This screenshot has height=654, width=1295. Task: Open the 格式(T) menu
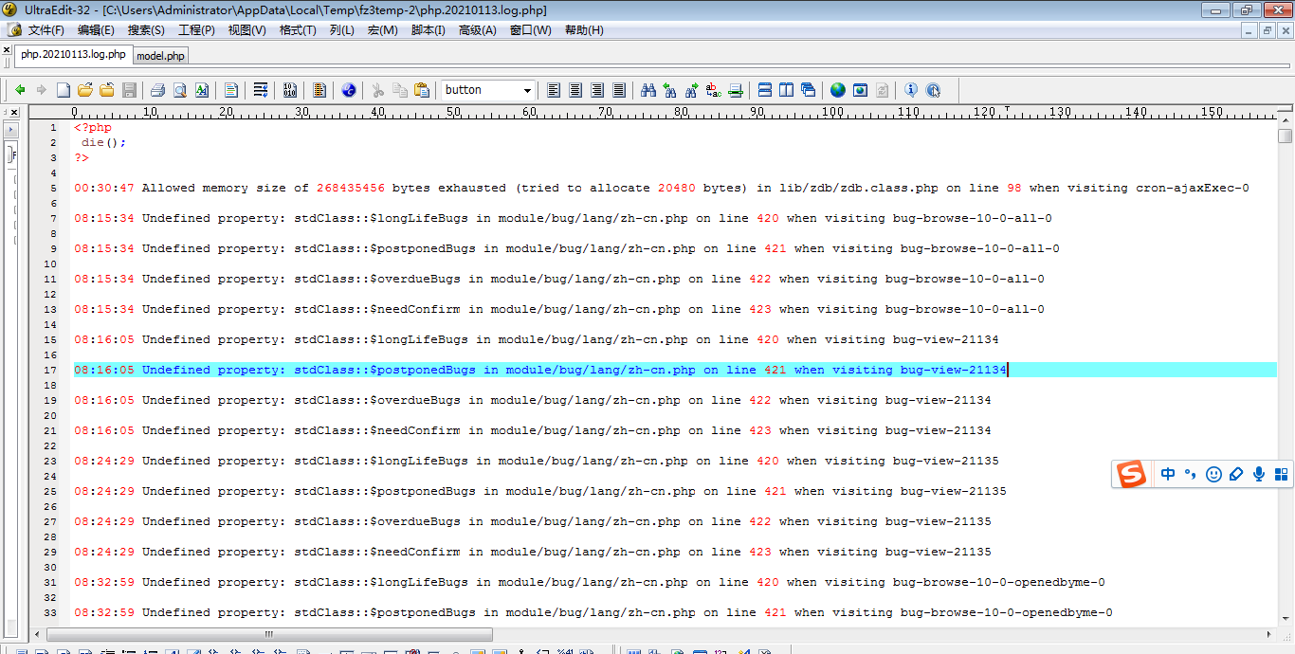click(x=298, y=30)
